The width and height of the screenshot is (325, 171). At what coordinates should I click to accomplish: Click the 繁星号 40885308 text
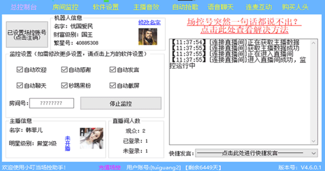click(x=76, y=43)
